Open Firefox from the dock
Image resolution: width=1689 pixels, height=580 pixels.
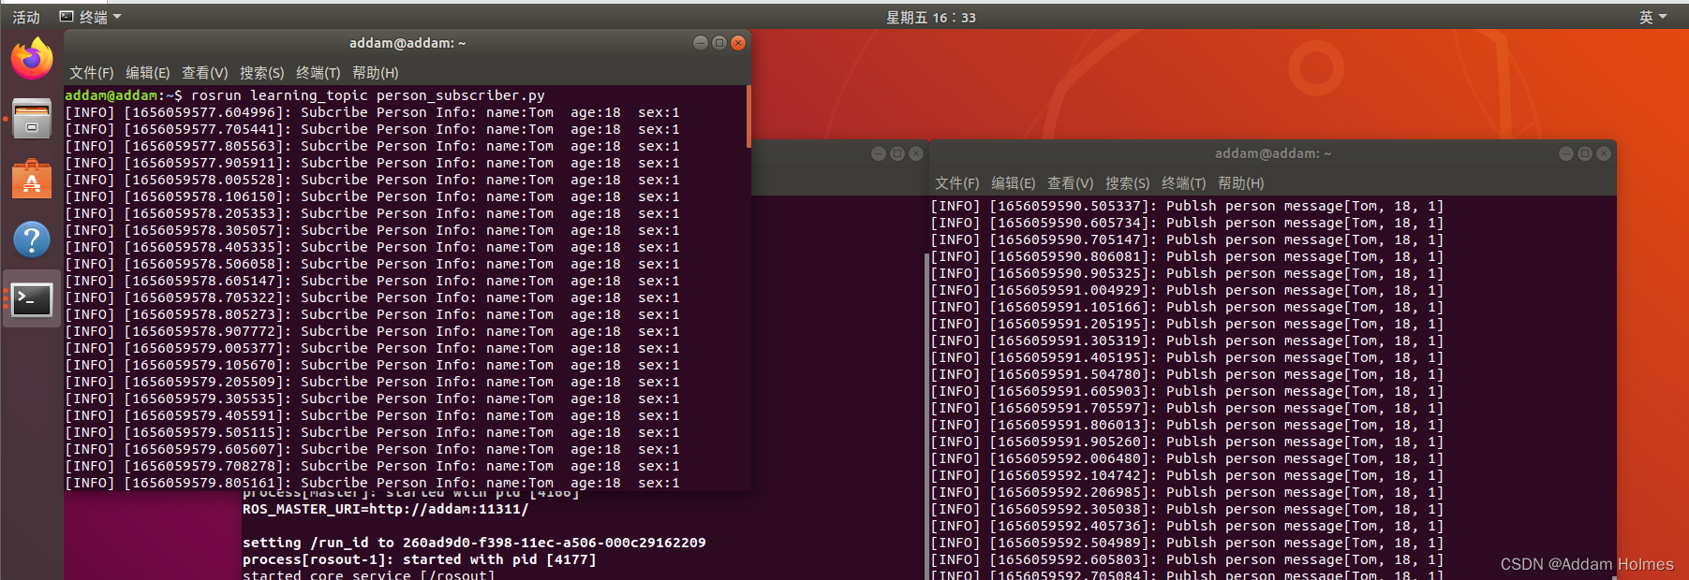pos(32,59)
